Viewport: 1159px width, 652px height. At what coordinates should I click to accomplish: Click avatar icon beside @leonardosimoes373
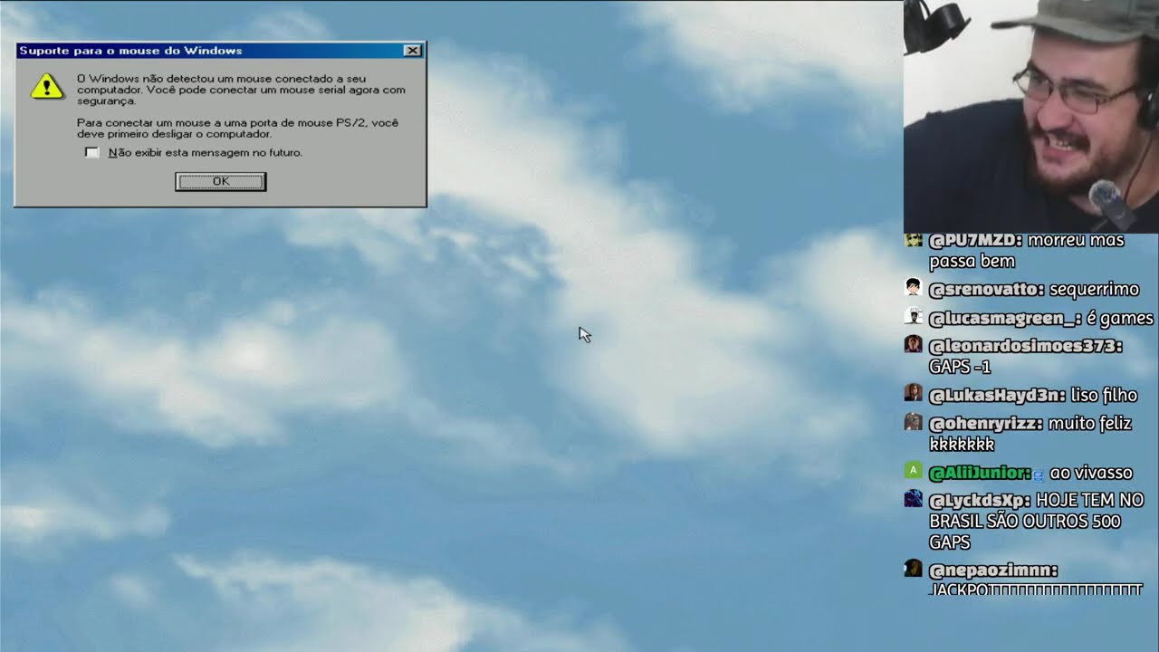pos(913,344)
